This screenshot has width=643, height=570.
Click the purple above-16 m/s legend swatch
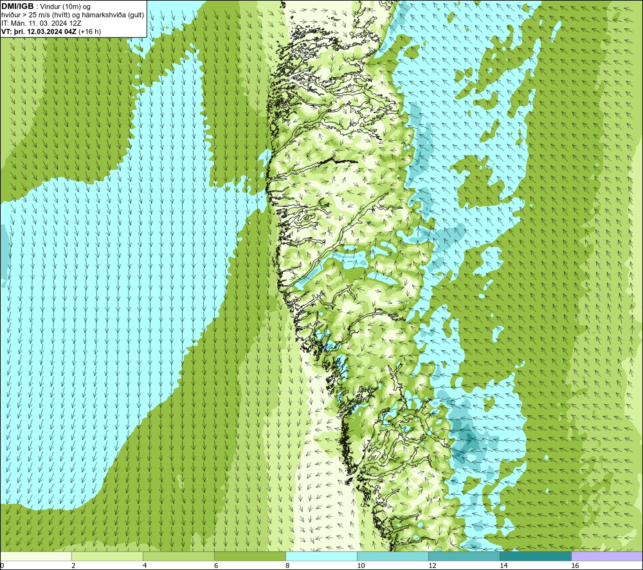[x=607, y=556]
